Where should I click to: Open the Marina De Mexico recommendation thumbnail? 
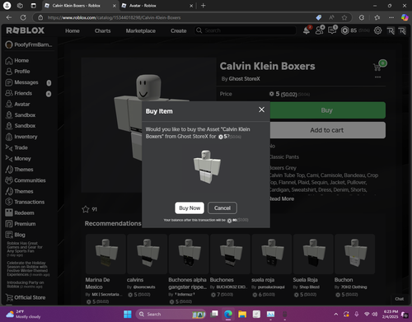[x=105, y=254]
